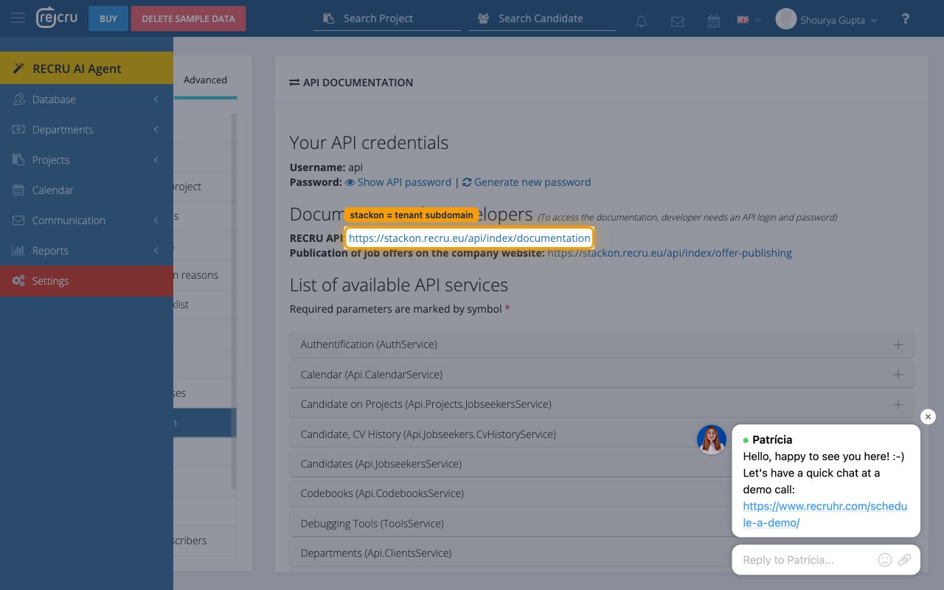944x590 pixels.
Task: Open the schedule-a-demo link in chat
Action: point(825,515)
